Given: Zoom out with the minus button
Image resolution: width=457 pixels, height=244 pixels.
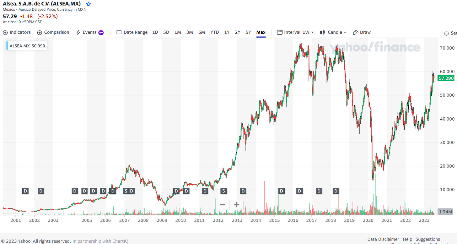Looking at the screenshot, I should (223, 205).
